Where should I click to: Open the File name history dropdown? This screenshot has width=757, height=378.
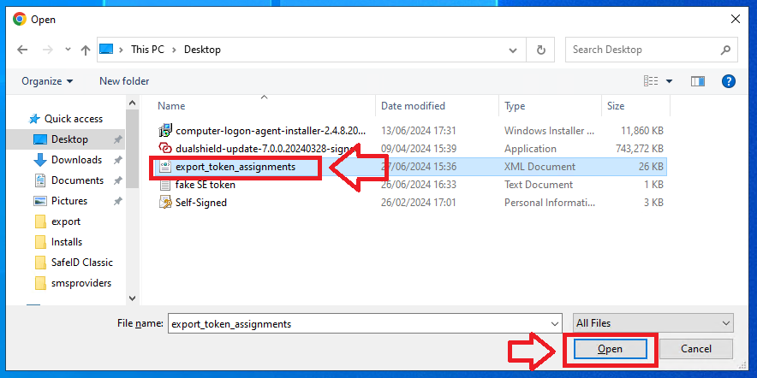[x=555, y=324]
